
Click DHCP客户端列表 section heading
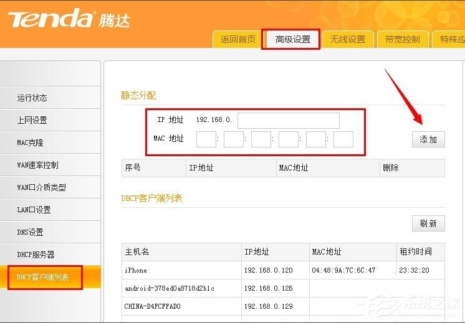151,198
